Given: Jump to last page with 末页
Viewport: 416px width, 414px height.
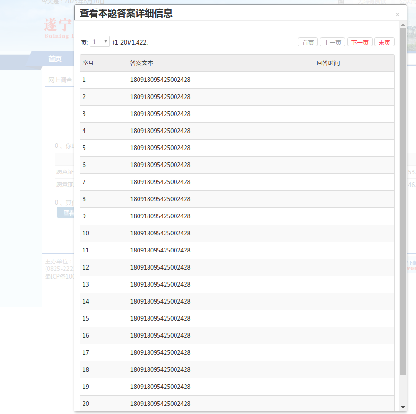Looking at the screenshot, I should click(384, 43).
